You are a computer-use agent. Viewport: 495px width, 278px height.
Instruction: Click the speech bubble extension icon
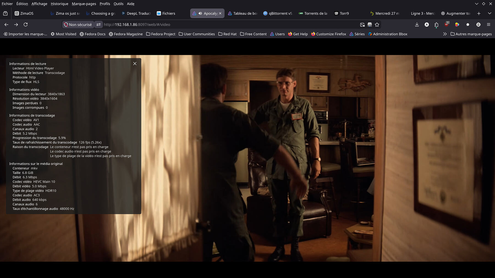(468, 25)
